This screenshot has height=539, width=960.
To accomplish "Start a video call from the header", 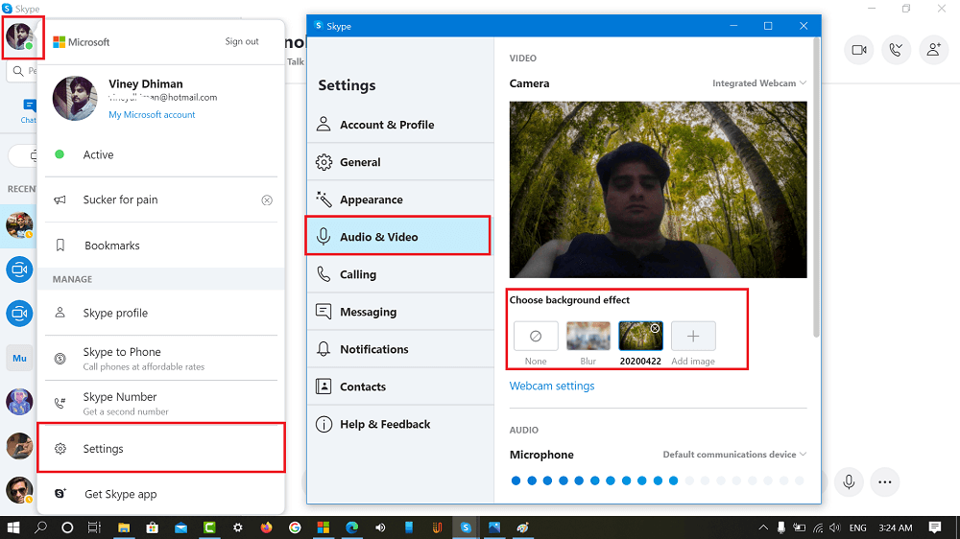I will click(859, 50).
